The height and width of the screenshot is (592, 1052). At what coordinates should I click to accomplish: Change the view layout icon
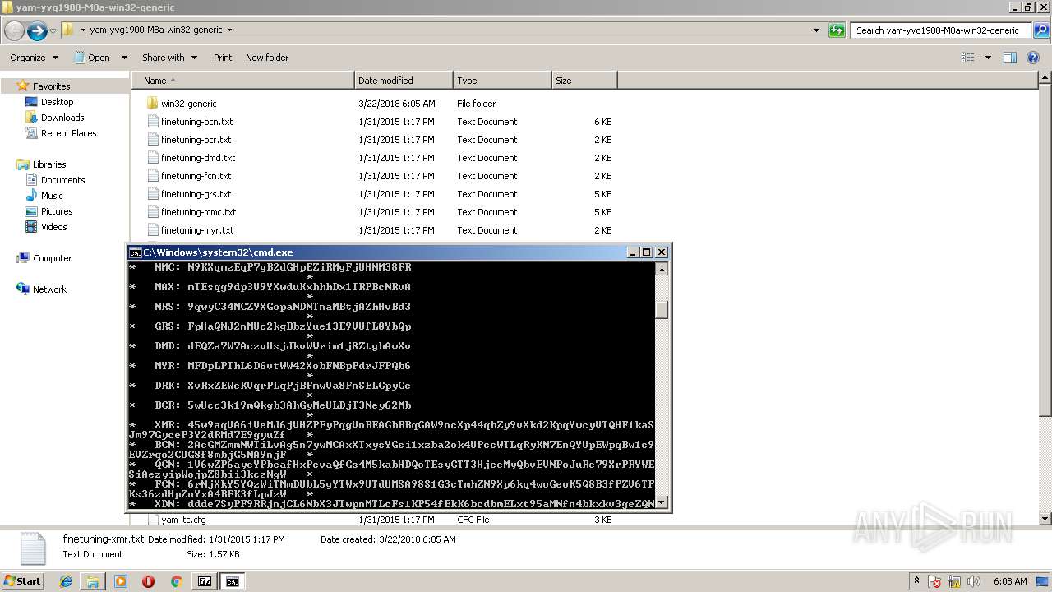[968, 58]
